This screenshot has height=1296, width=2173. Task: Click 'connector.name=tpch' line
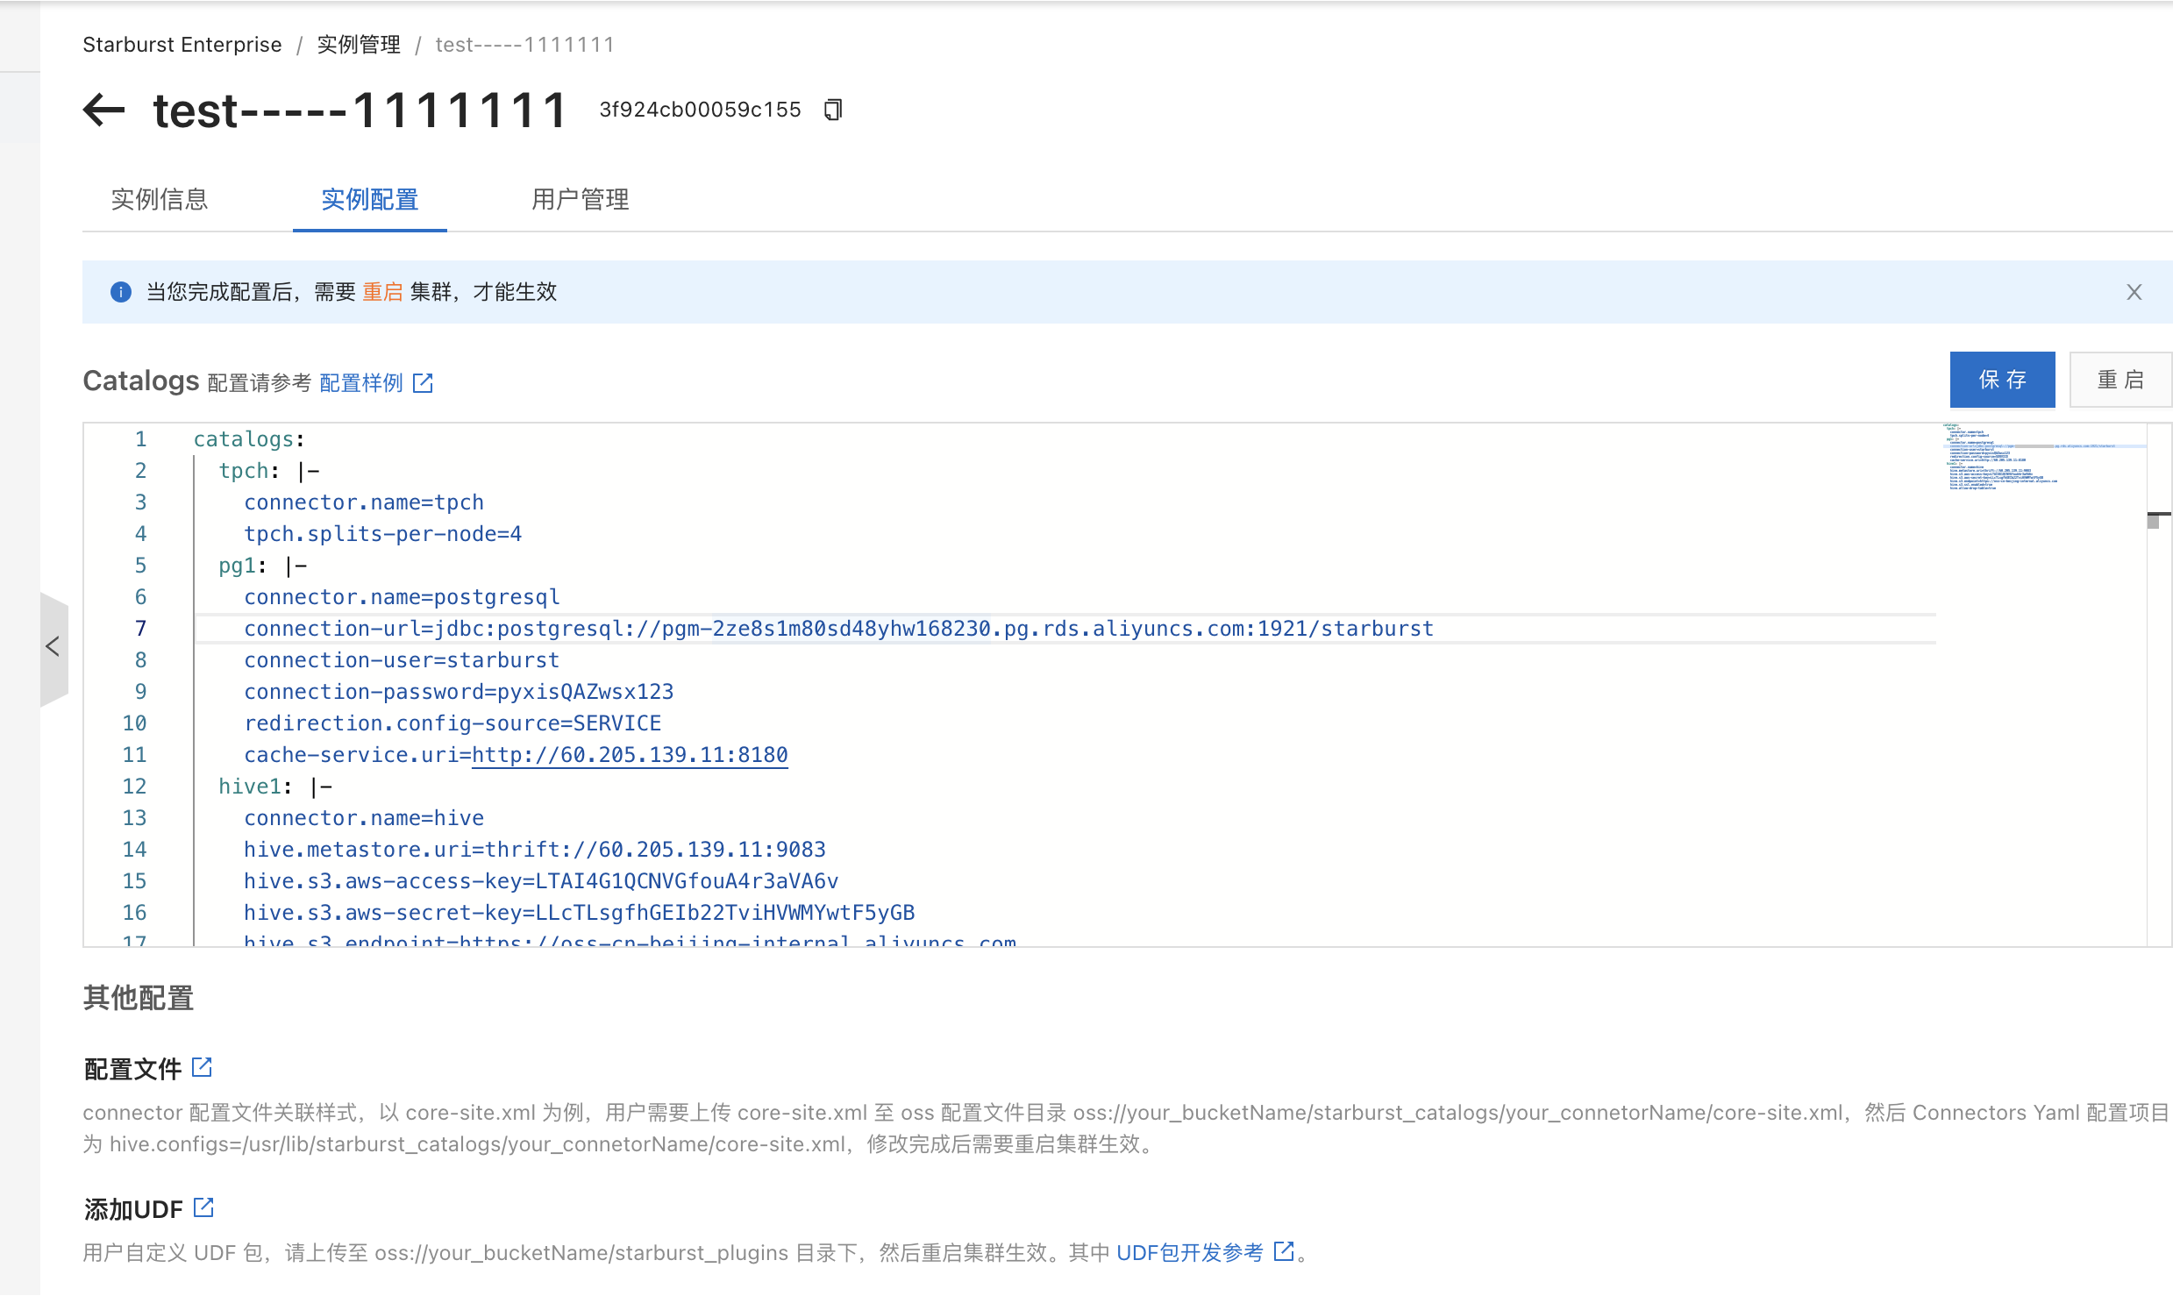coord(364,502)
